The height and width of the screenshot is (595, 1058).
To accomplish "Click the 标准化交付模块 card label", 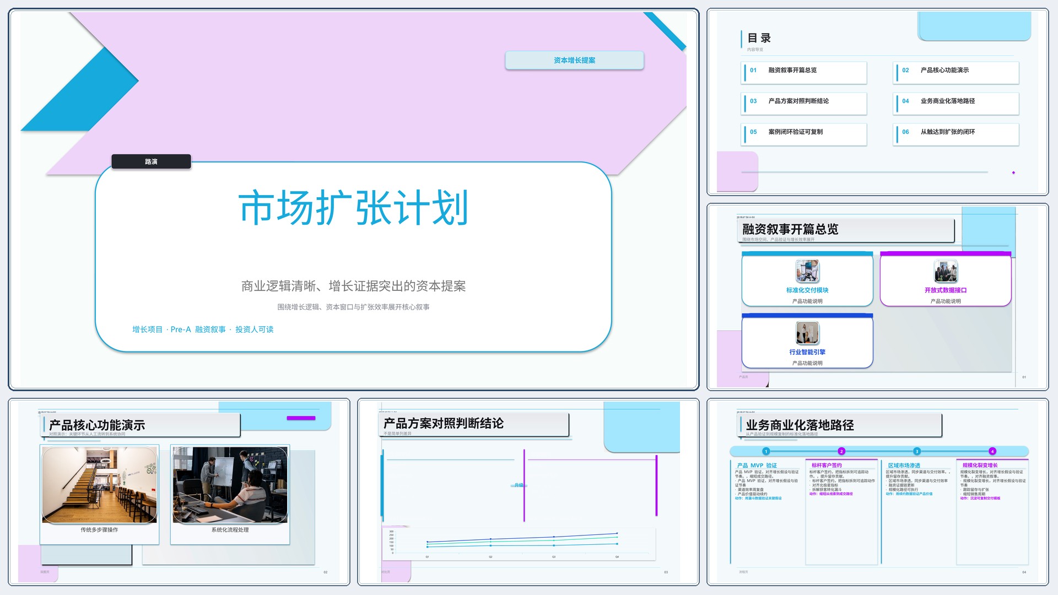I will coord(807,290).
